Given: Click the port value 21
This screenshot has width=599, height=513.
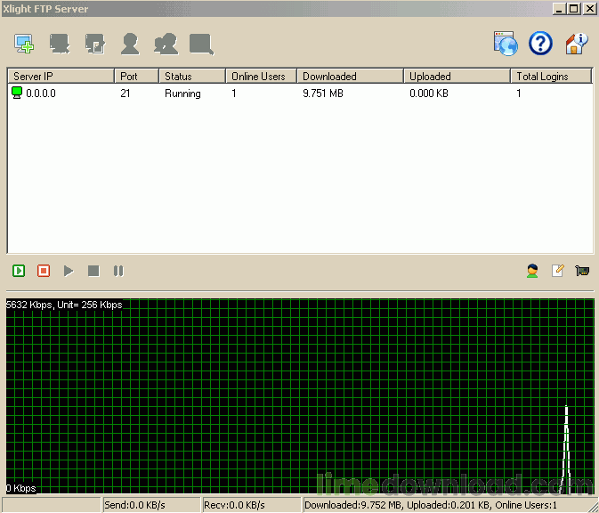Looking at the screenshot, I should (x=125, y=94).
